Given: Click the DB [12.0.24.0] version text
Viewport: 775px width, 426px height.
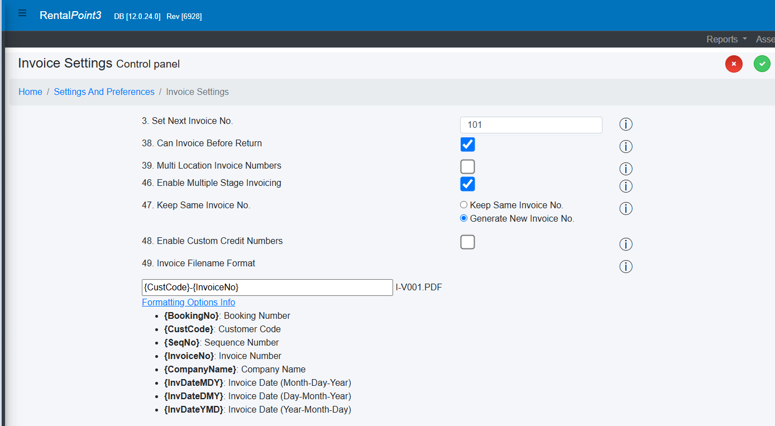Looking at the screenshot, I should pyautogui.click(x=137, y=16).
